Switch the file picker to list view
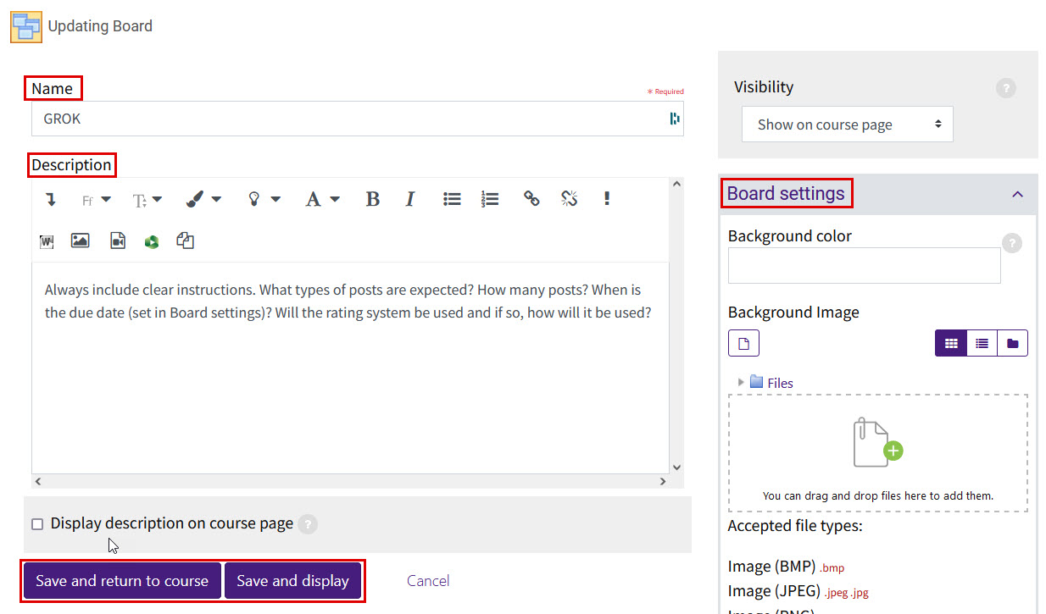Image resolution: width=1046 pixels, height=614 pixels. coord(982,343)
